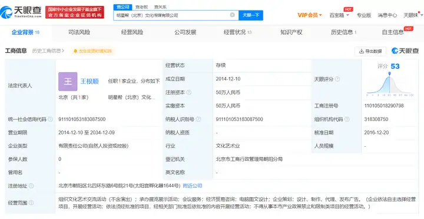Click 导出数据 export button
Image resolution: width=424 pixels, height=219 pixels.
point(370,51)
